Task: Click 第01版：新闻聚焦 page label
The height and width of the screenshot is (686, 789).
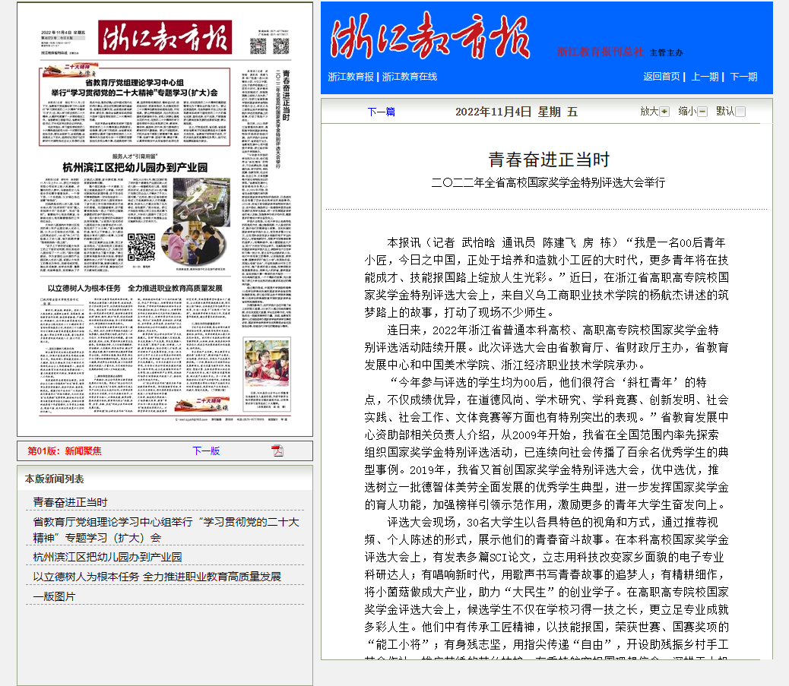Action: coord(65,450)
